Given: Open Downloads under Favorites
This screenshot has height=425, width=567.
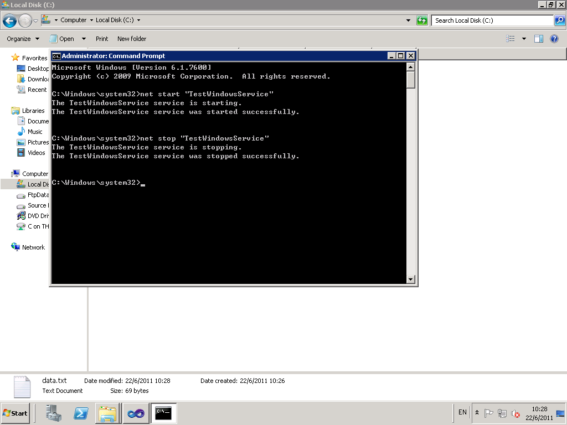Looking at the screenshot, I should (x=33, y=79).
